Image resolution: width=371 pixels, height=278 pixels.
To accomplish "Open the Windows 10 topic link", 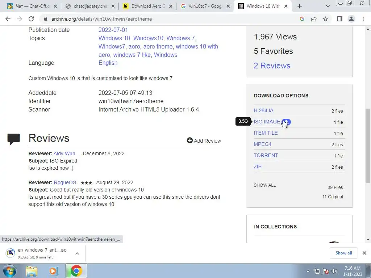I will pos(114,38).
